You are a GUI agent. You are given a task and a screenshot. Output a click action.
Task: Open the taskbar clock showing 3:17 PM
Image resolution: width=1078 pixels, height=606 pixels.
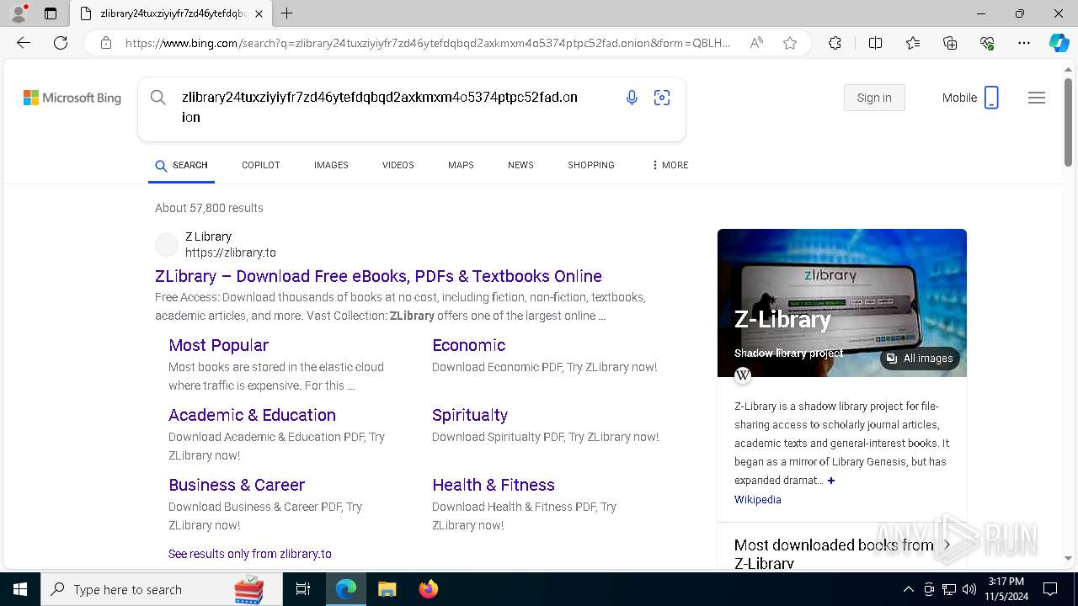point(1006,589)
